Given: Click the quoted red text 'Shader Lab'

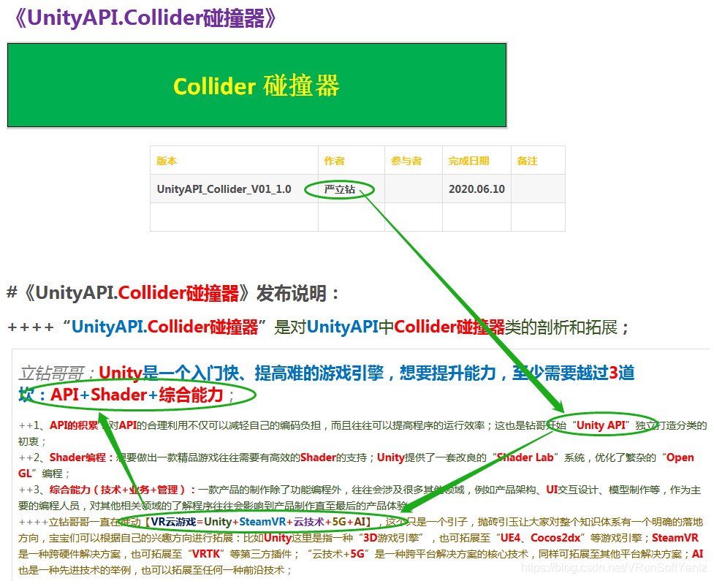Looking at the screenshot, I should (x=525, y=457).
